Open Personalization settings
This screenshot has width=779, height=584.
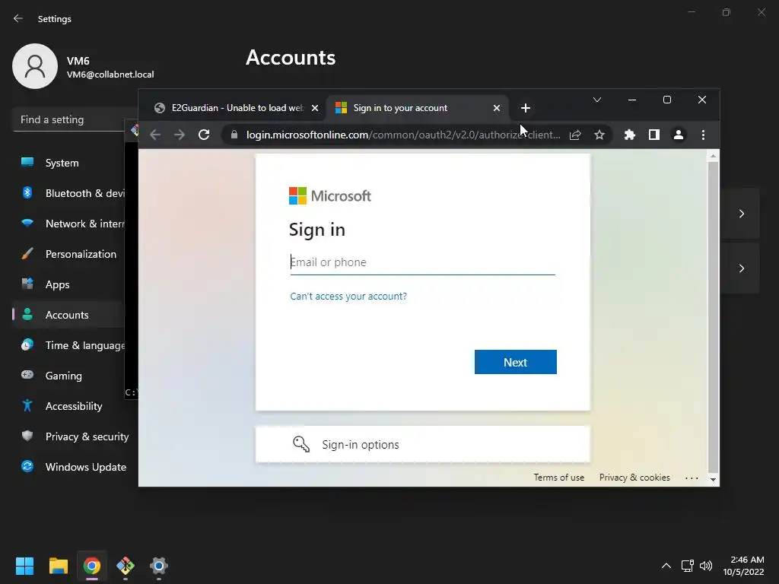(x=68, y=254)
